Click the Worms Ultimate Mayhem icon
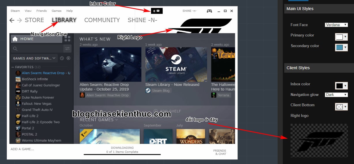354x164 pixels. (x=18, y=140)
